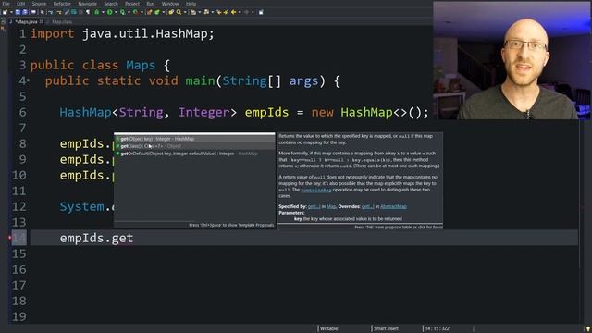
Task: Open the File menu
Action: [x=6, y=4]
